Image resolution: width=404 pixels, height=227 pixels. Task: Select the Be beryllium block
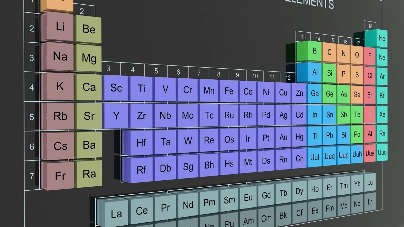(89, 29)
